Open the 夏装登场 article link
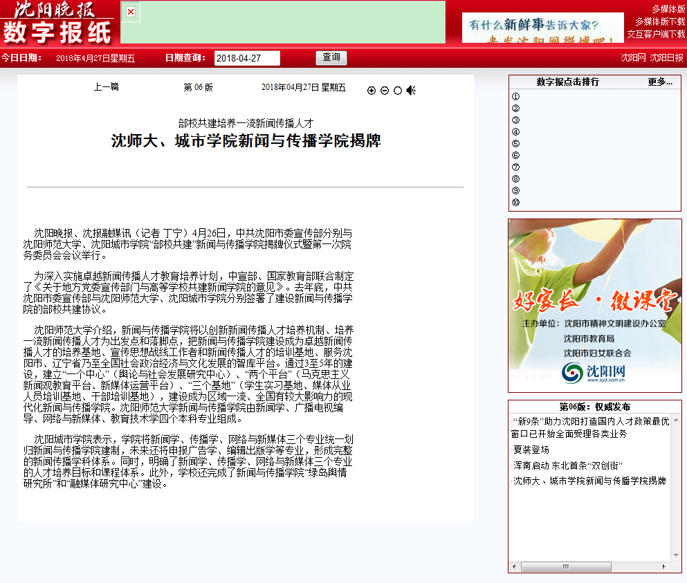Image resolution: width=687 pixels, height=583 pixels. [x=531, y=450]
